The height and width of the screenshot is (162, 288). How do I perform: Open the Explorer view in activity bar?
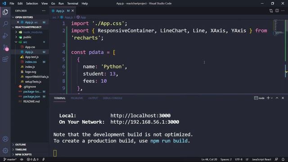point(5,12)
